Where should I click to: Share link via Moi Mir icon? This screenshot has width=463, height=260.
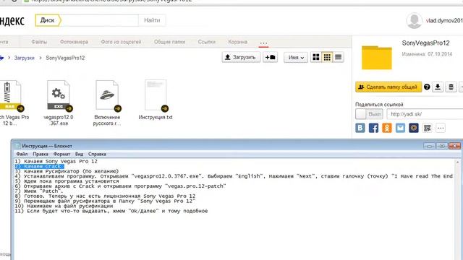(x=414, y=128)
